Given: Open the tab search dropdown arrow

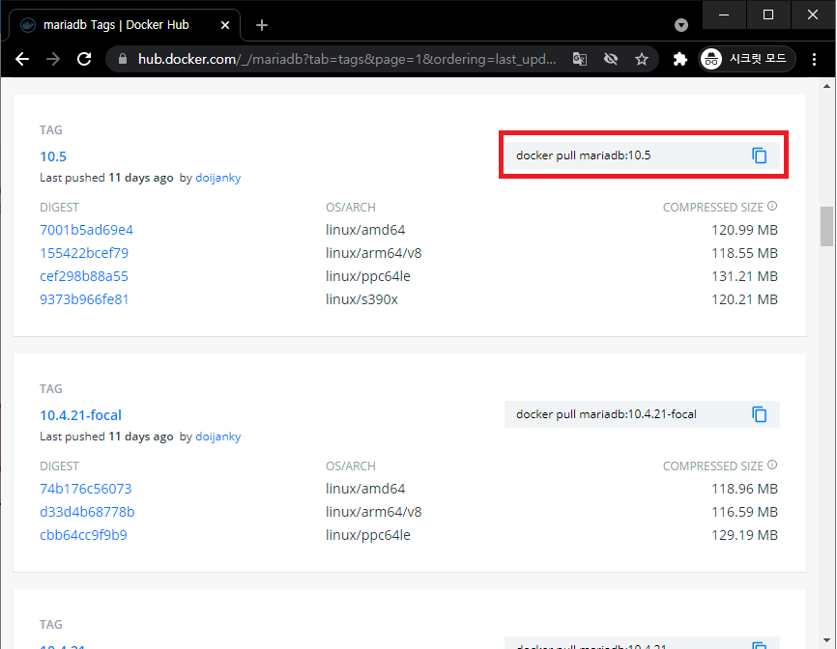Looking at the screenshot, I should tap(681, 25).
